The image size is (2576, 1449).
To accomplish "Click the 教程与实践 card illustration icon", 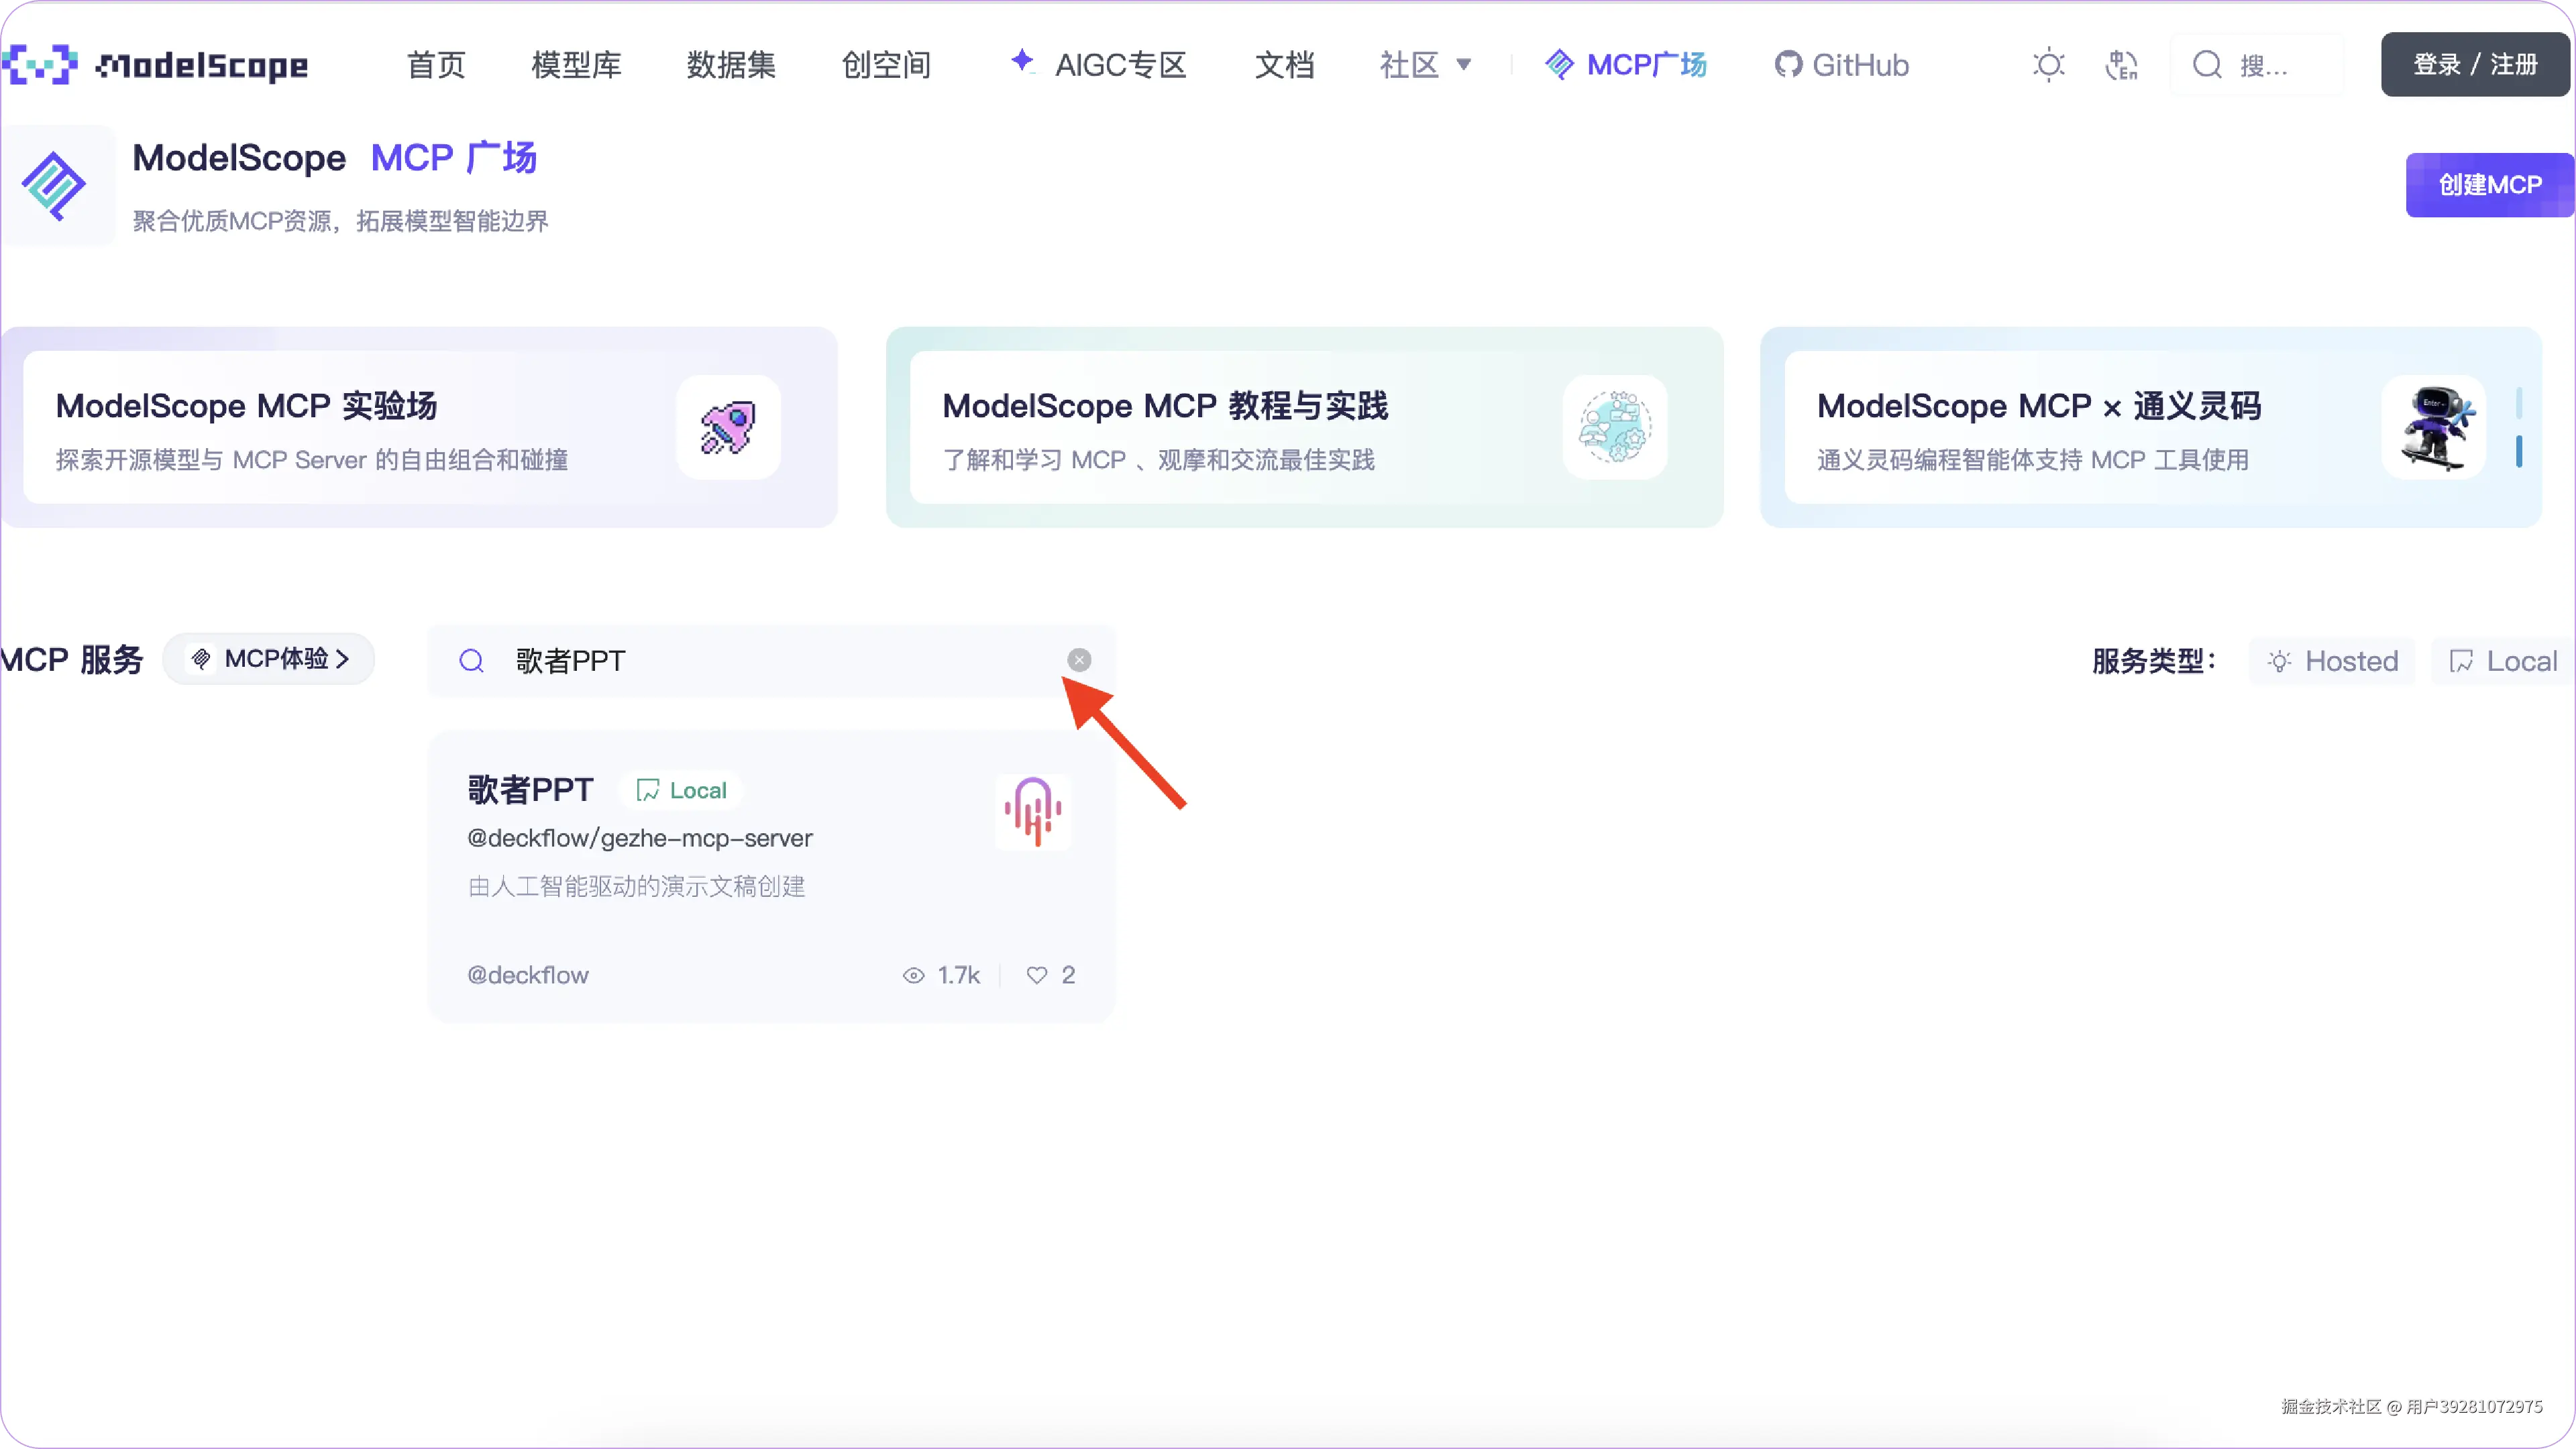I will point(1614,428).
